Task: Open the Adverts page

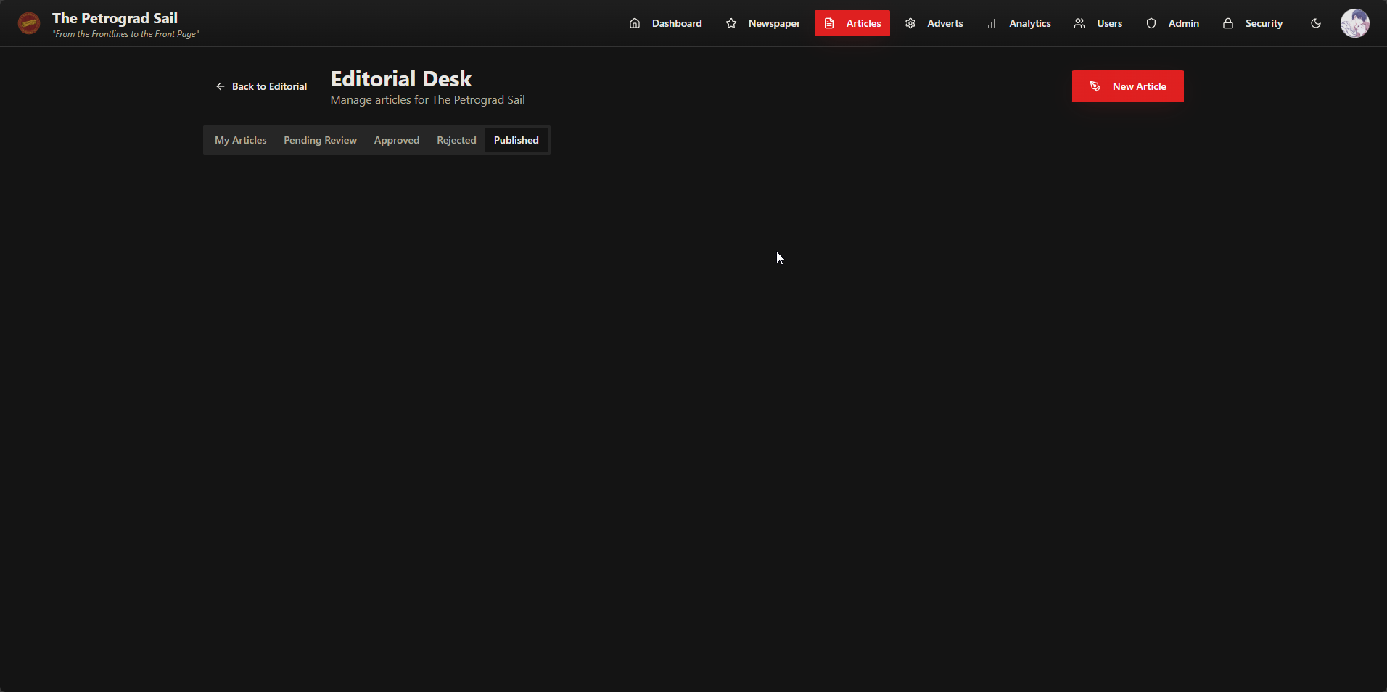Action: (x=934, y=23)
